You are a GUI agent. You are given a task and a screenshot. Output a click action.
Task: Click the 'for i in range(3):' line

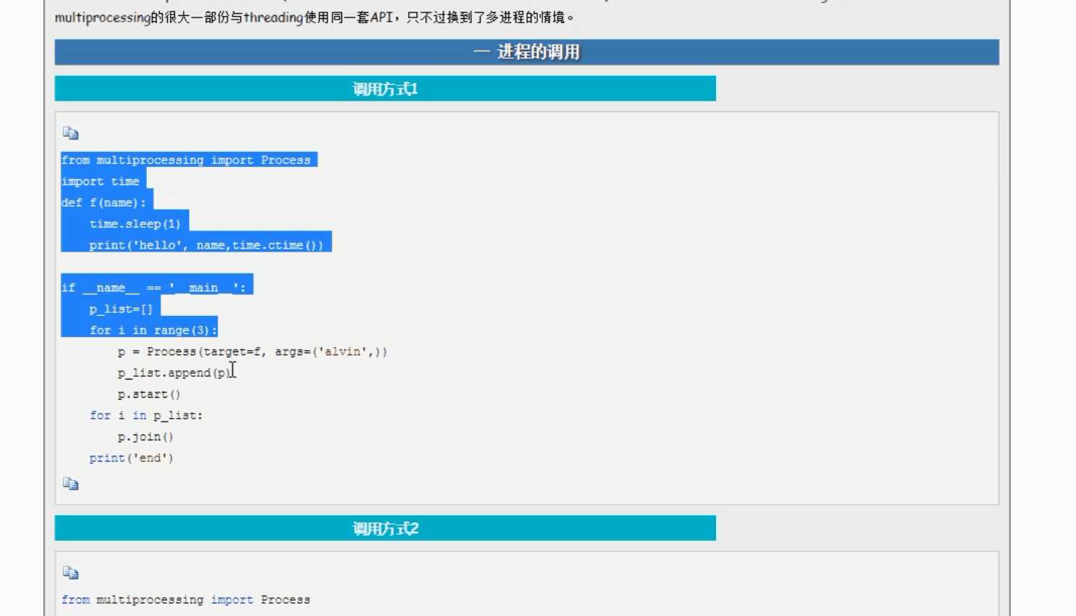153,330
